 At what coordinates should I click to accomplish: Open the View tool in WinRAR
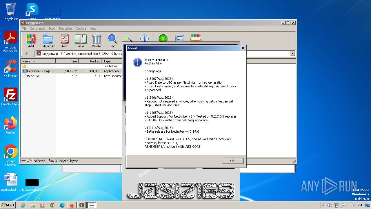click(81, 41)
